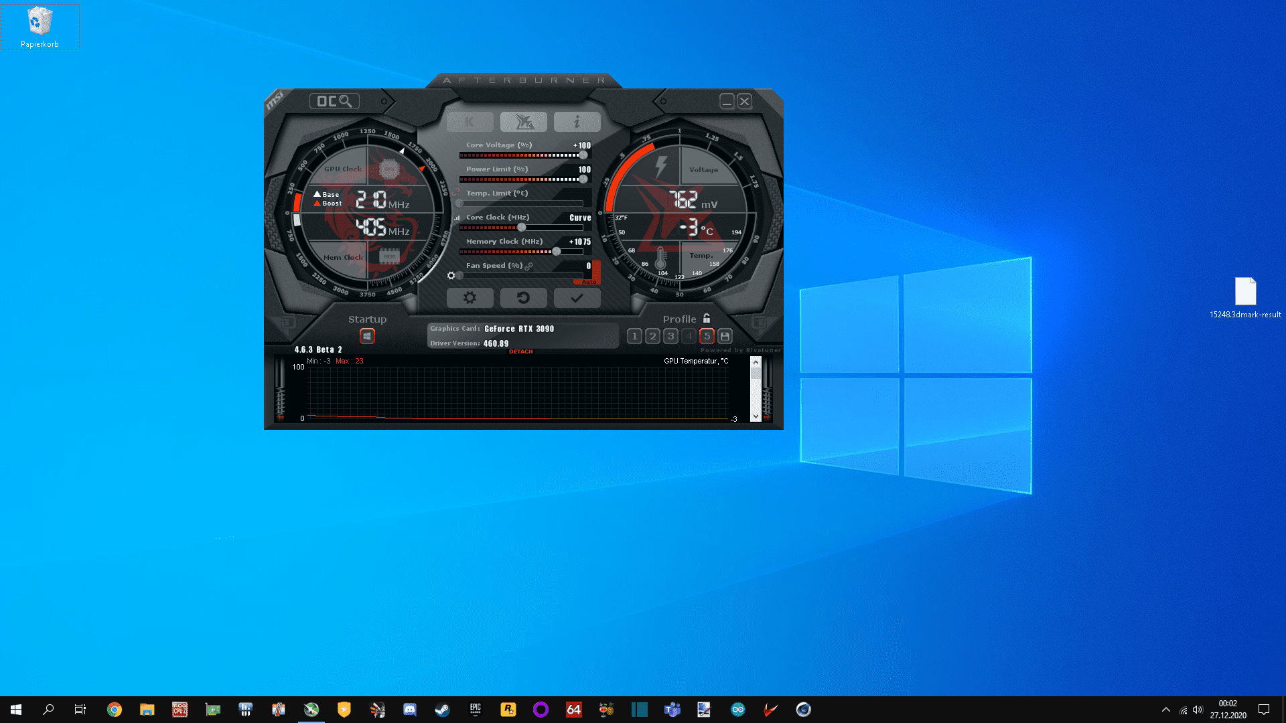The width and height of the screenshot is (1286, 723).
Task: Click the Core Voltage +100 value field
Action: (x=581, y=145)
